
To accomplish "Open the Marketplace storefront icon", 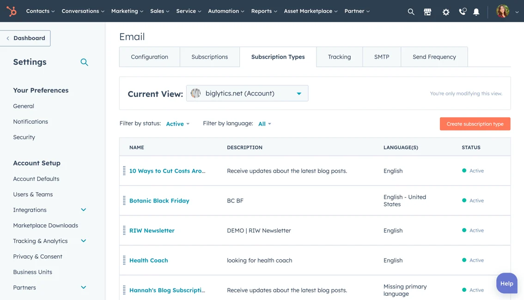I will coord(427,12).
